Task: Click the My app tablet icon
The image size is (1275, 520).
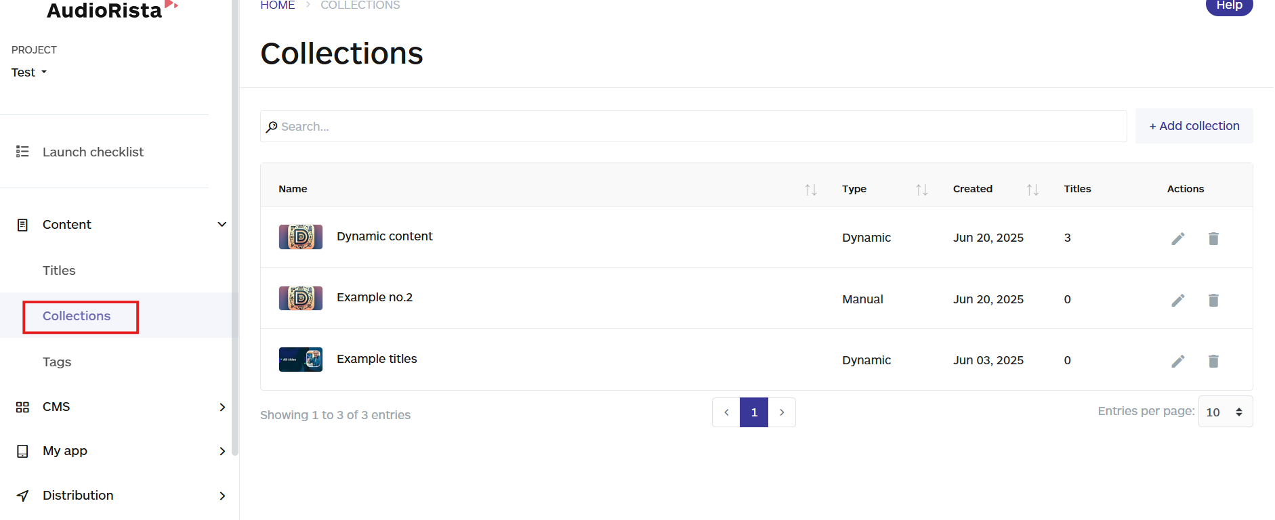Action: pos(22,451)
